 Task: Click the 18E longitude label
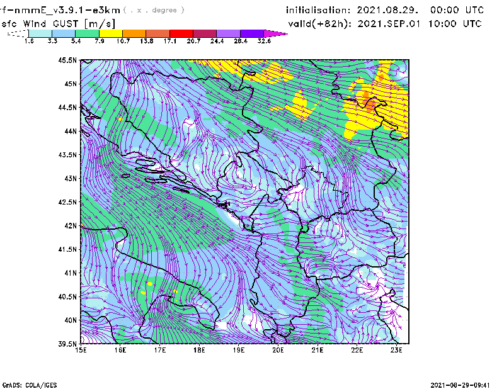(199, 350)
